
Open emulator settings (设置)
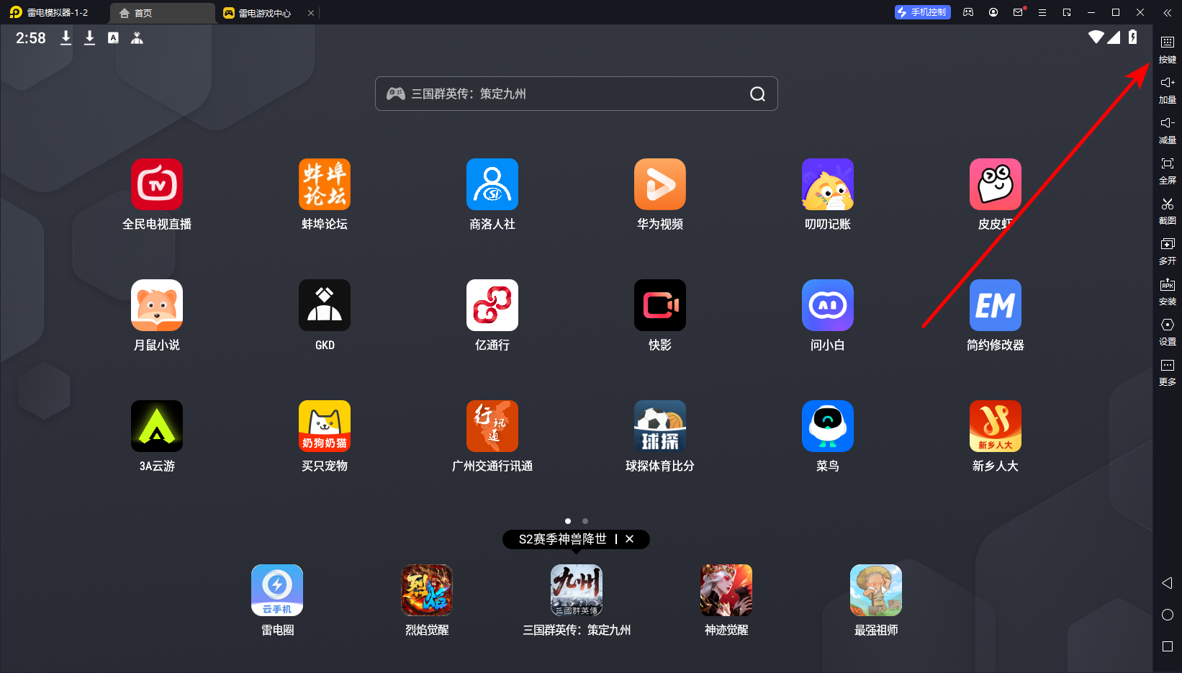pos(1167,333)
